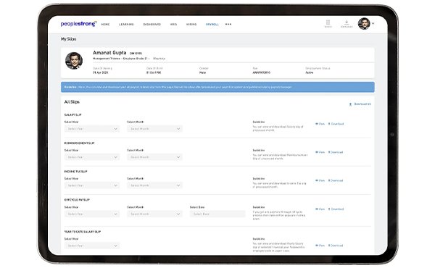Open the Payroll menu item

[212, 25]
